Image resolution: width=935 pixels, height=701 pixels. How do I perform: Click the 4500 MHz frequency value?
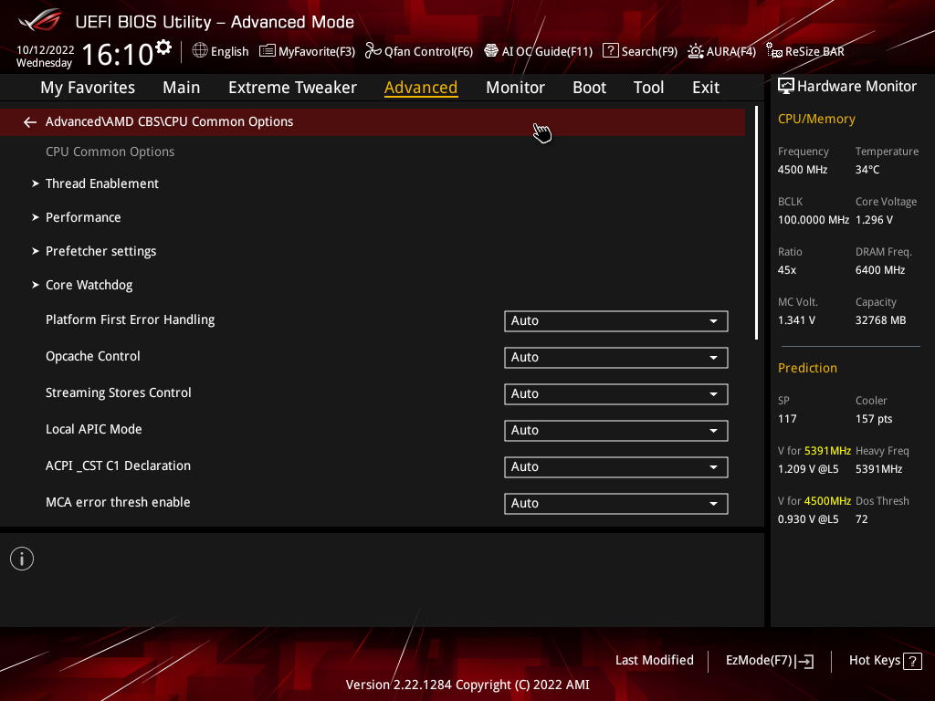tap(803, 170)
